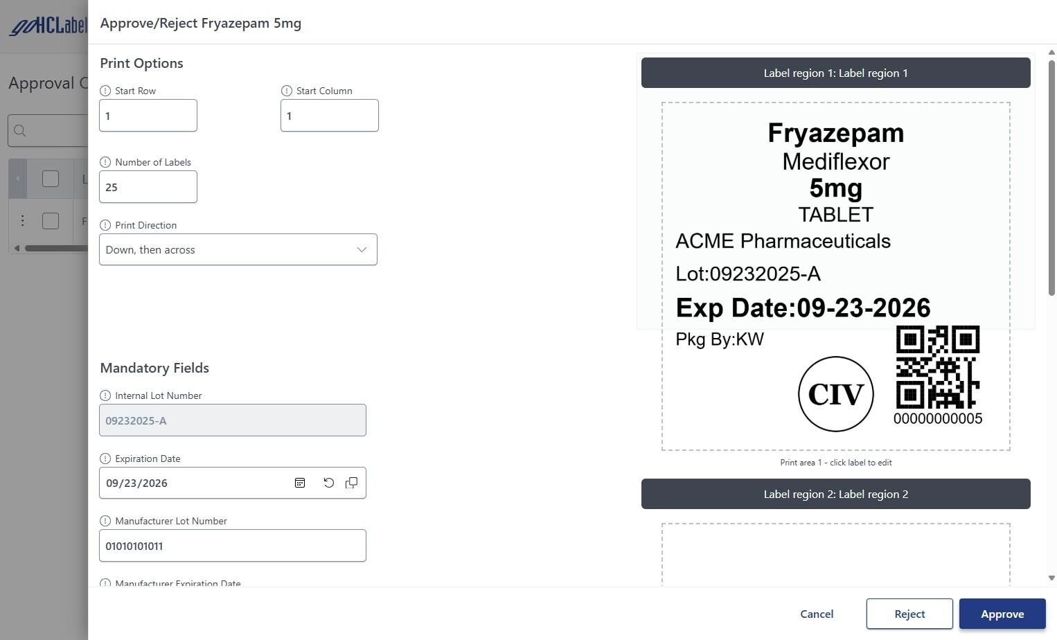Expand the Print Direction dropdown

coord(238,249)
